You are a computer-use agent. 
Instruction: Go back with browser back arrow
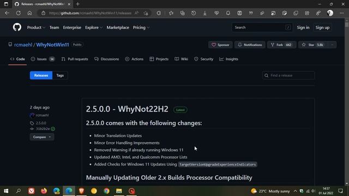click(x=7, y=13)
